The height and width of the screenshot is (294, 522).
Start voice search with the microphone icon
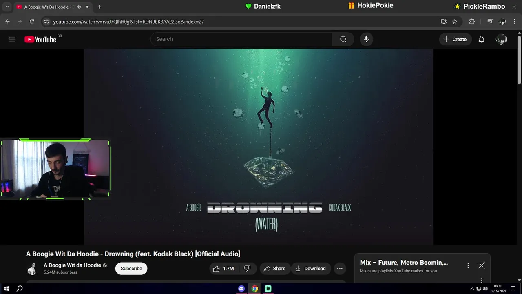[366, 39]
